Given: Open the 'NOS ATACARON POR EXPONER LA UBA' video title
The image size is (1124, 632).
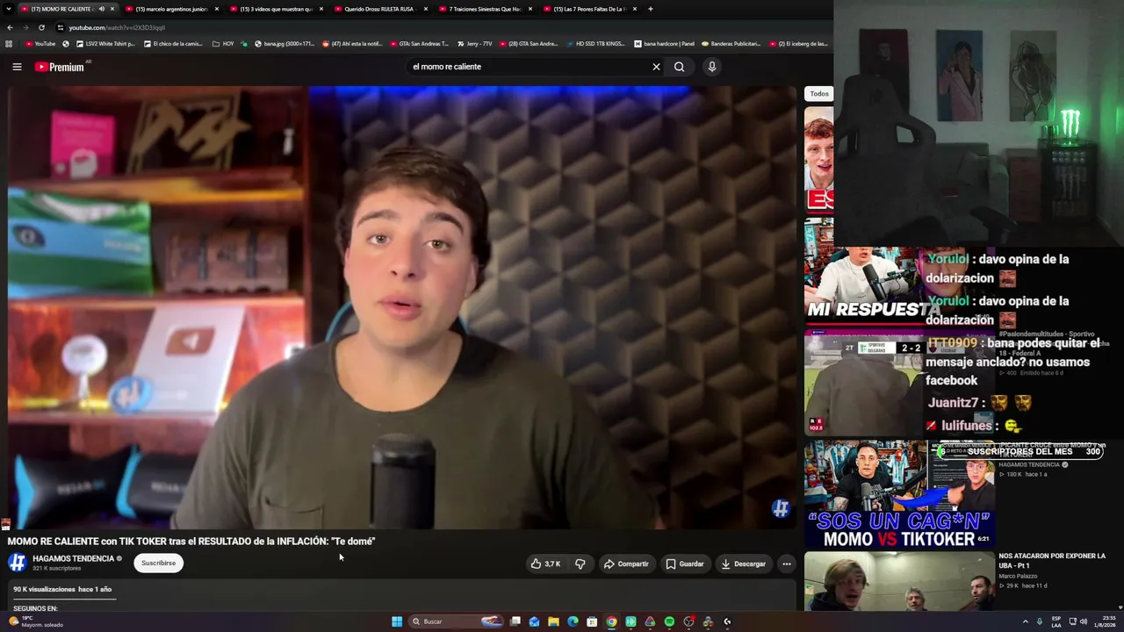Looking at the screenshot, I should tap(1051, 560).
